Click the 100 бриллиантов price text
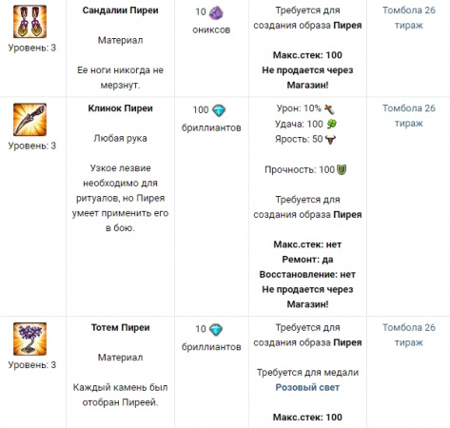 coord(211,119)
